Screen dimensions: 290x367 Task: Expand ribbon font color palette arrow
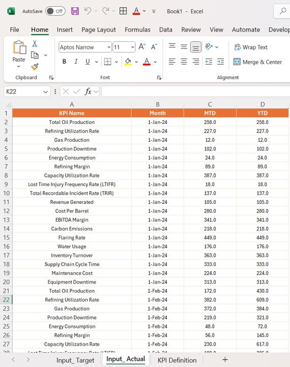point(155,62)
